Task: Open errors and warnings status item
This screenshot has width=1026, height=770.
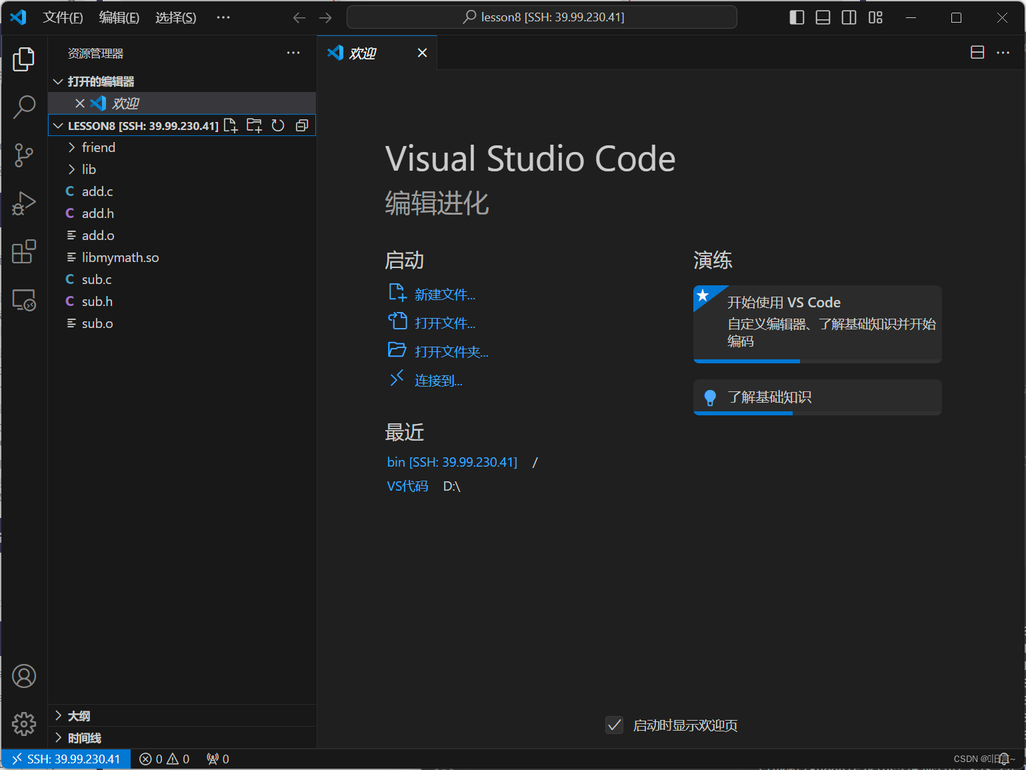Action: [164, 759]
